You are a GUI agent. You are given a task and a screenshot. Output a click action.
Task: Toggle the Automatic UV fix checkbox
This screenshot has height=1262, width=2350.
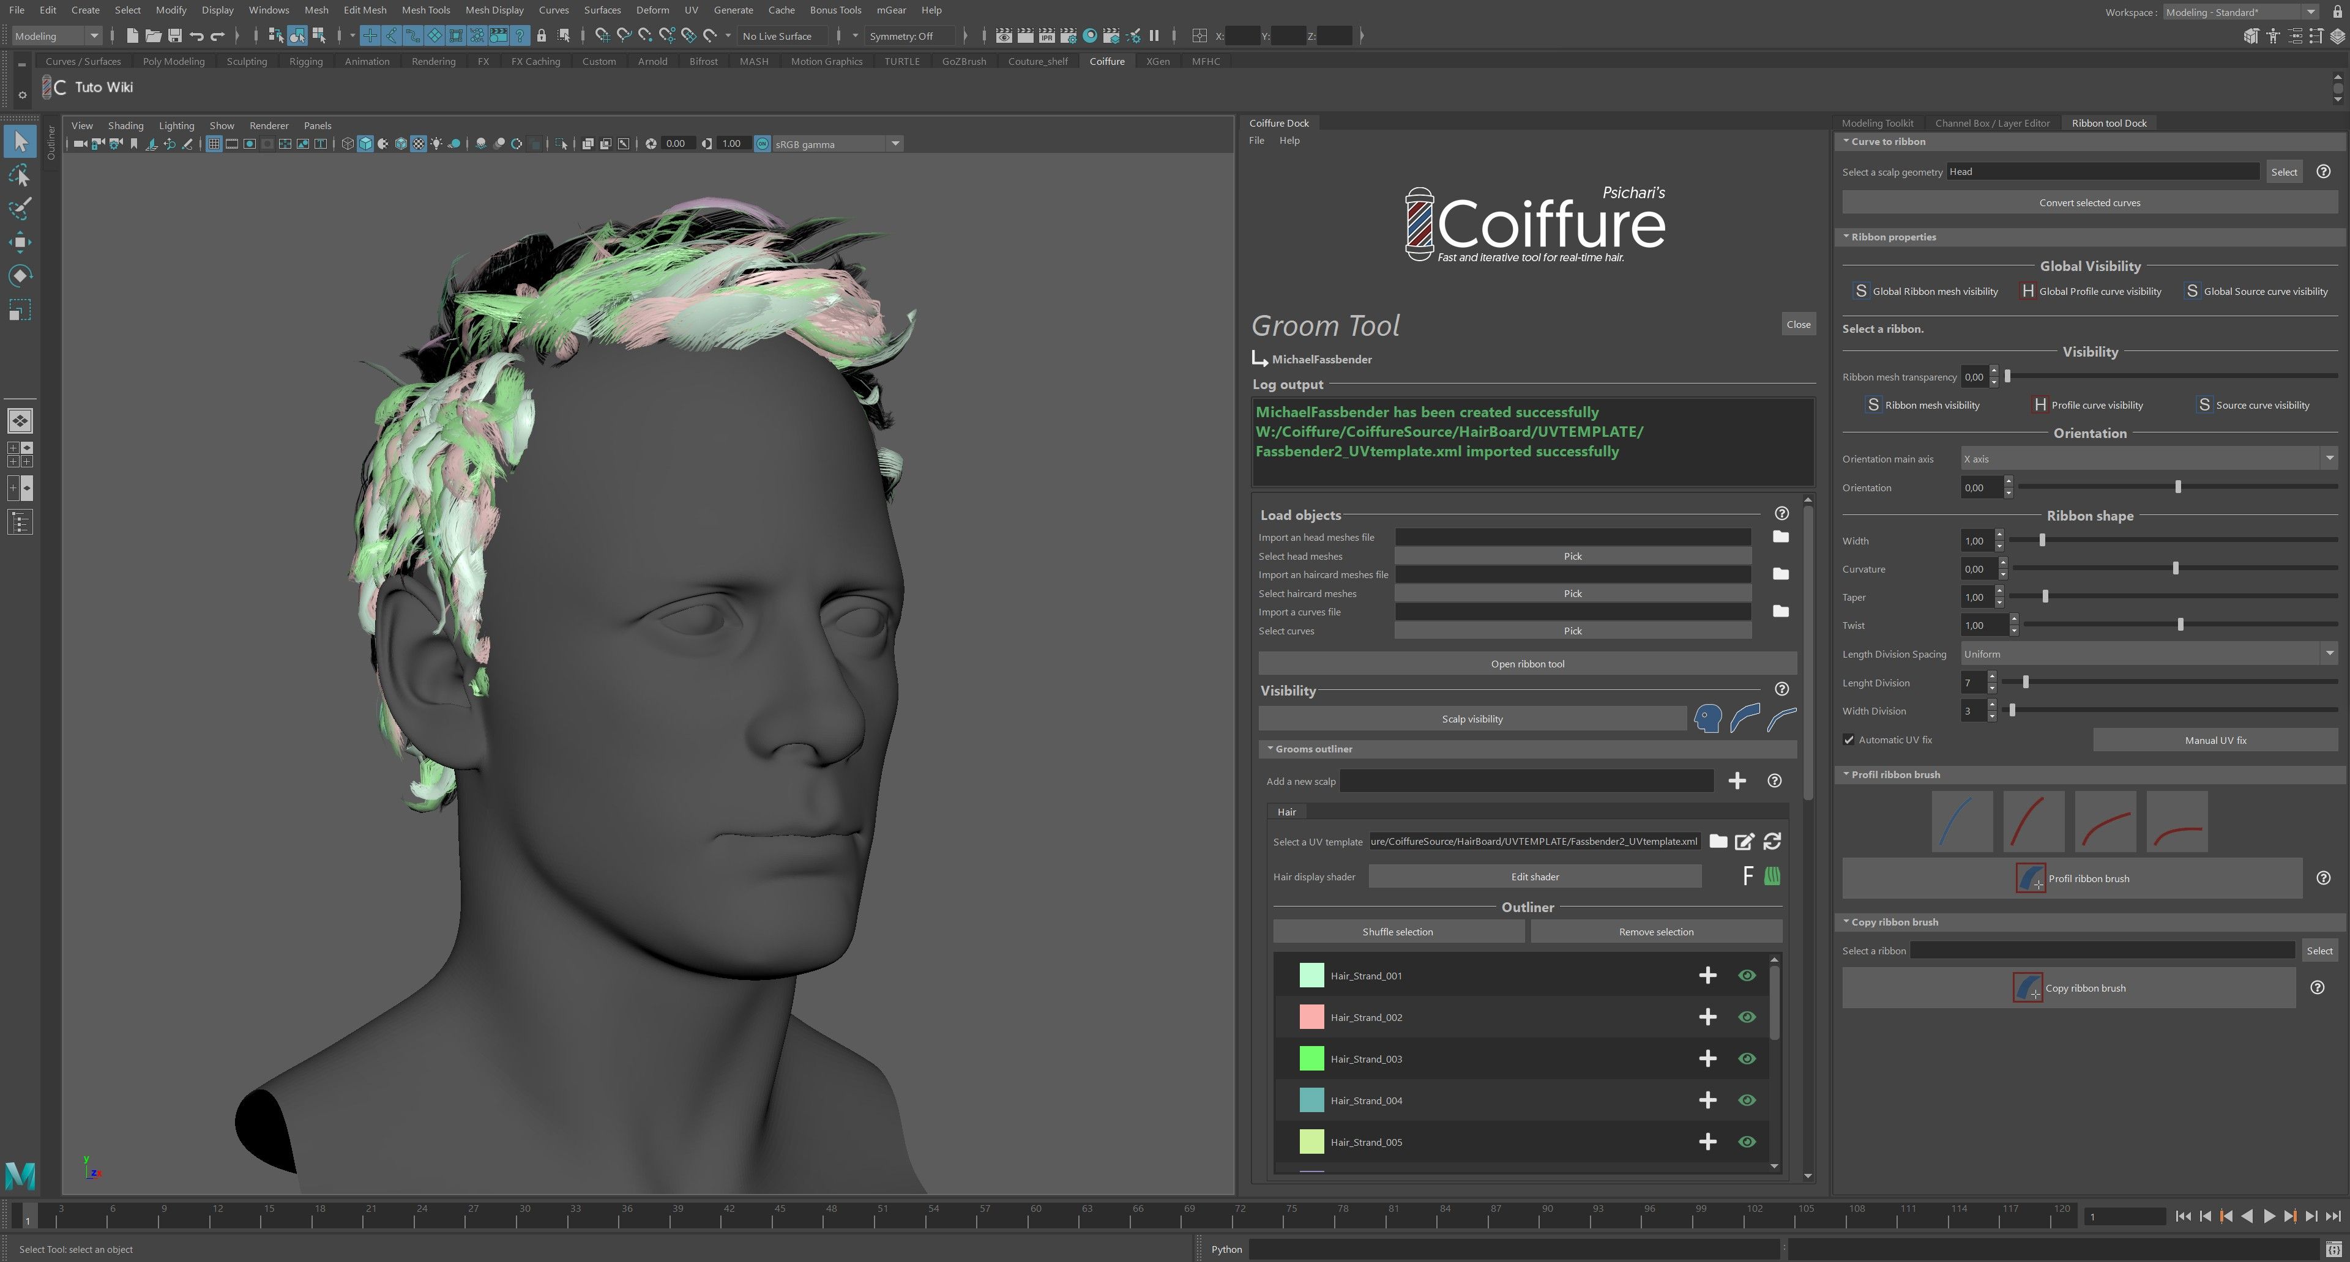[x=1849, y=740]
